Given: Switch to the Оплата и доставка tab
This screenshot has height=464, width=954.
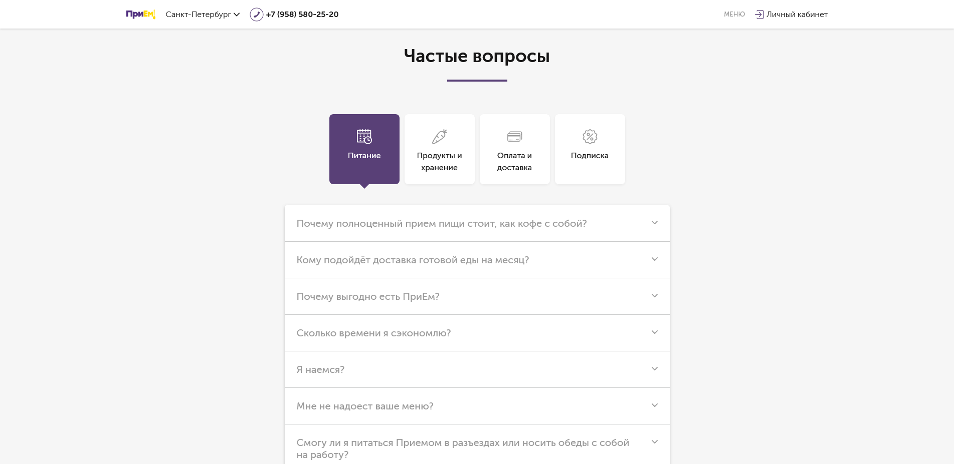Looking at the screenshot, I should pyautogui.click(x=514, y=149).
